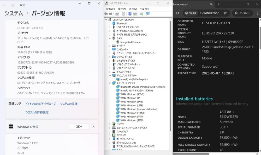Collapse the カメラ category
This screenshot has width=261, height=155.
point(110,38)
